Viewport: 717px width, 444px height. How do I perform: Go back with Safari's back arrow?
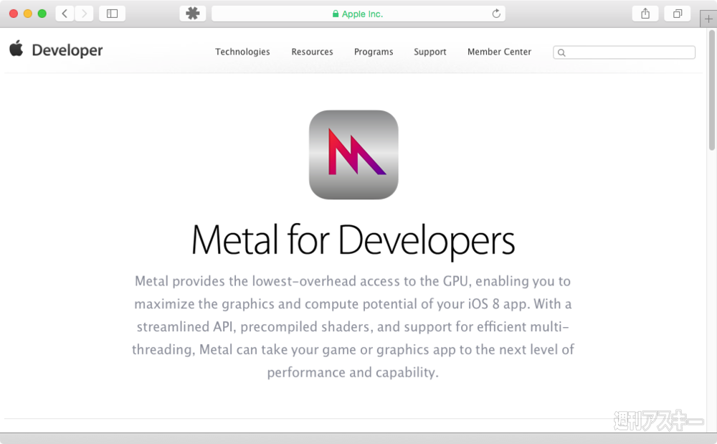pyautogui.click(x=65, y=14)
